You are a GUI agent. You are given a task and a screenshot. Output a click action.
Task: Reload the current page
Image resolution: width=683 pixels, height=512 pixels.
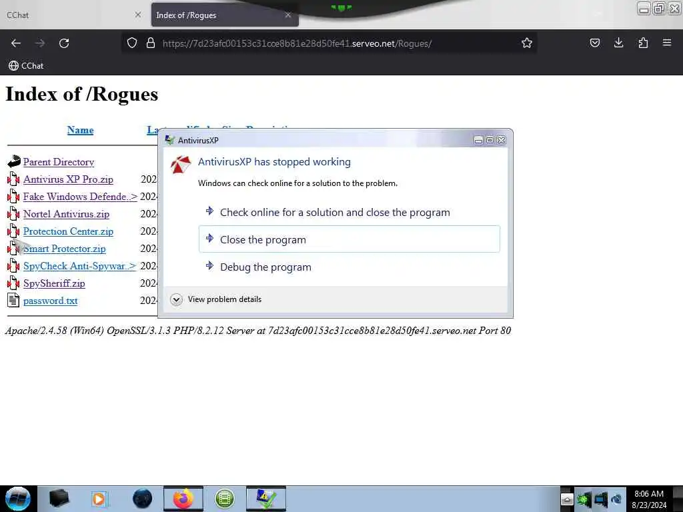(x=64, y=43)
